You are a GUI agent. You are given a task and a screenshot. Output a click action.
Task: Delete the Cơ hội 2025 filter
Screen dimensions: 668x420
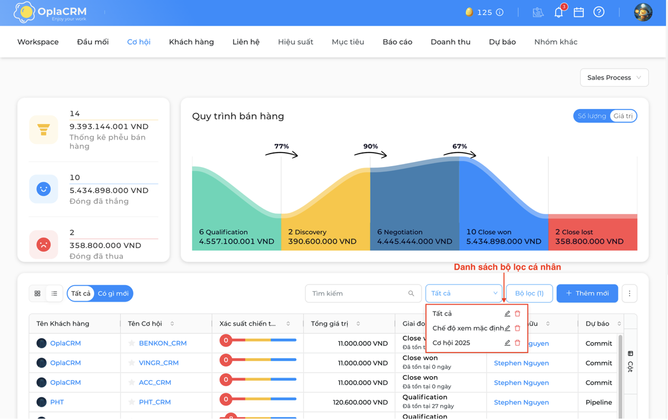pos(518,343)
